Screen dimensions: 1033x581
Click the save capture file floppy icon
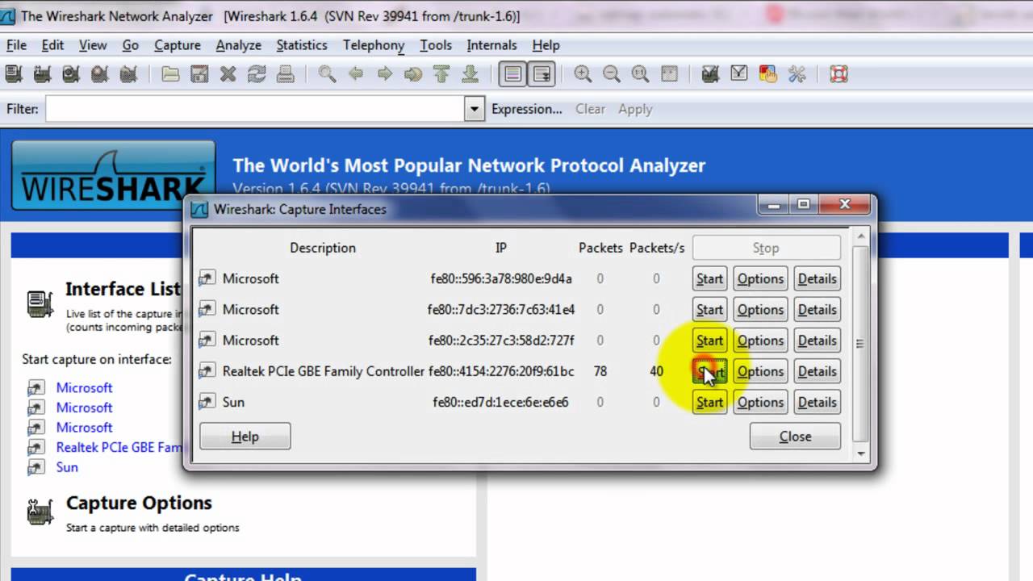click(x=199, y=74)
